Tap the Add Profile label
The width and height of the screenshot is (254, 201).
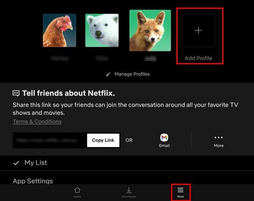pos(198,58)
